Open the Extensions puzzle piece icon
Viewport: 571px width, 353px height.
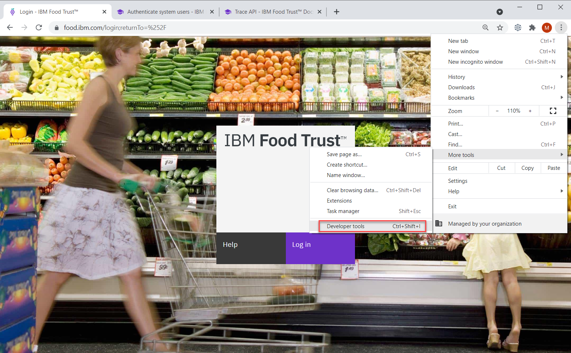pyautogui.click(x=532, y=27)
